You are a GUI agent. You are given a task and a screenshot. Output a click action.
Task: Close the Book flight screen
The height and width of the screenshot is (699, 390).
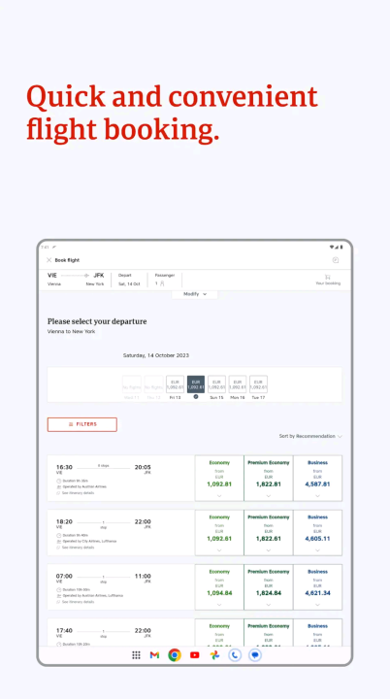point(49,260)
